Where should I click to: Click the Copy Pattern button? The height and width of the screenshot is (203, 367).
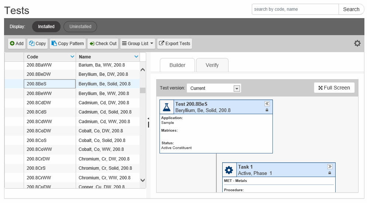(68, 44)
